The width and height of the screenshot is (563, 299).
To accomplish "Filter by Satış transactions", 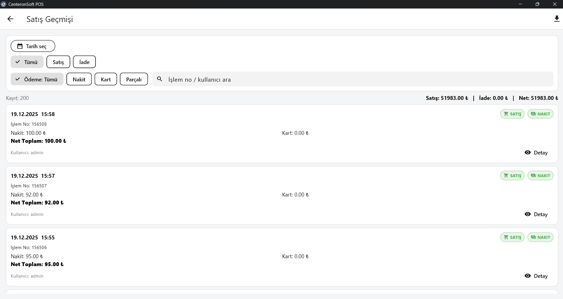I will click(x=58, y=62).
